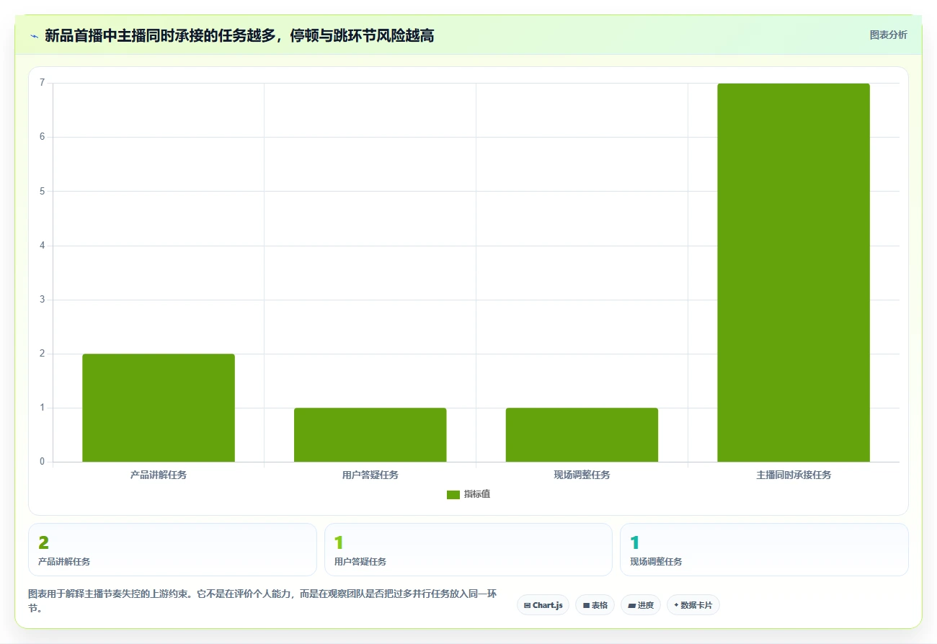Open the 现场调整任务 data card showing 1
Image resolution: width=937 pixels, height=644 pixels.
pos(764,550)
